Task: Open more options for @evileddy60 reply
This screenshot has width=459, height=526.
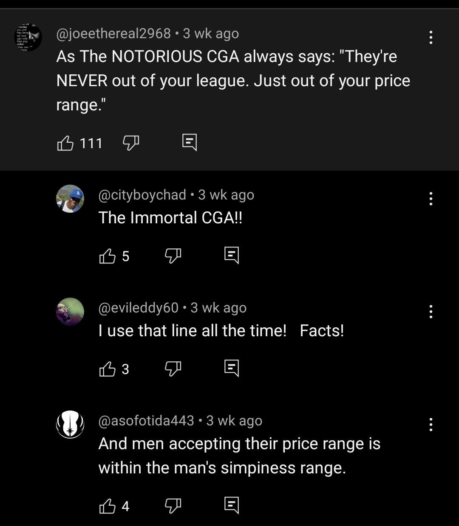Action: point(431,312)
